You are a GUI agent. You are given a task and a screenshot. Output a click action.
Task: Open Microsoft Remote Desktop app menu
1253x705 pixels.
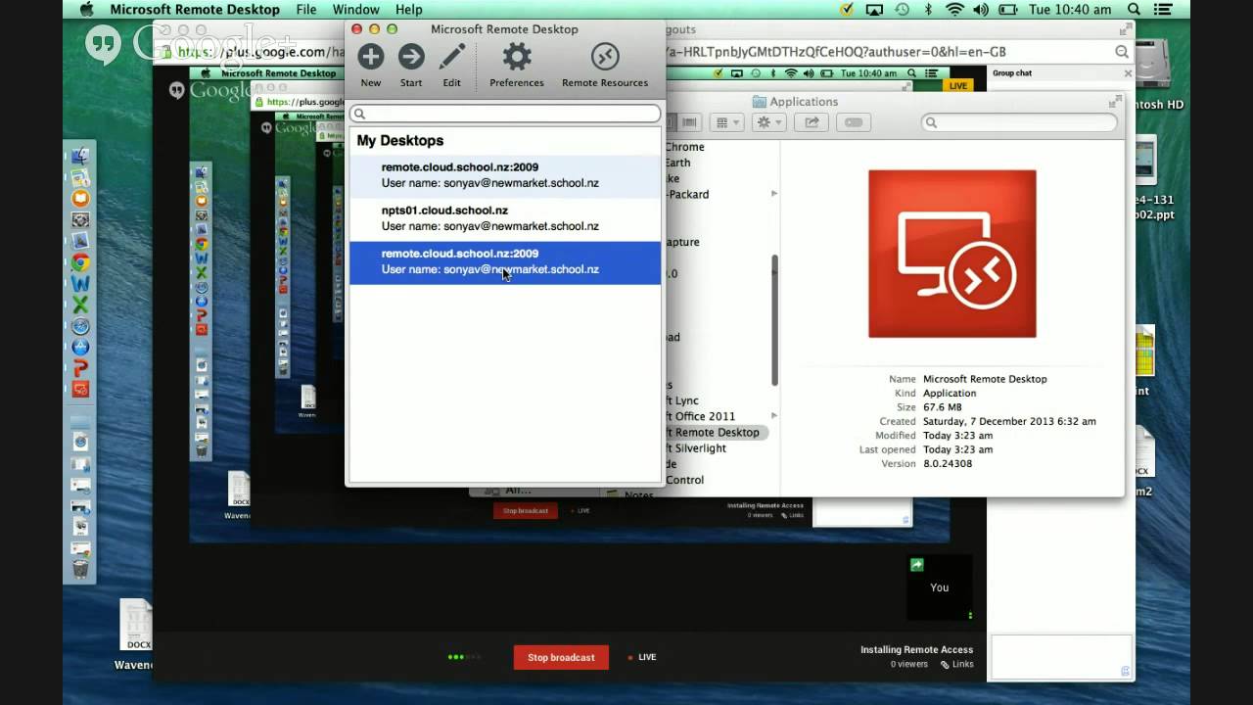195,10
